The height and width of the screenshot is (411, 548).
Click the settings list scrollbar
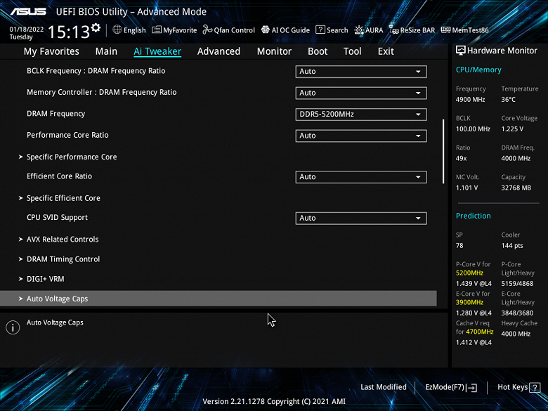pyautogui.click(x=443, y=151)
